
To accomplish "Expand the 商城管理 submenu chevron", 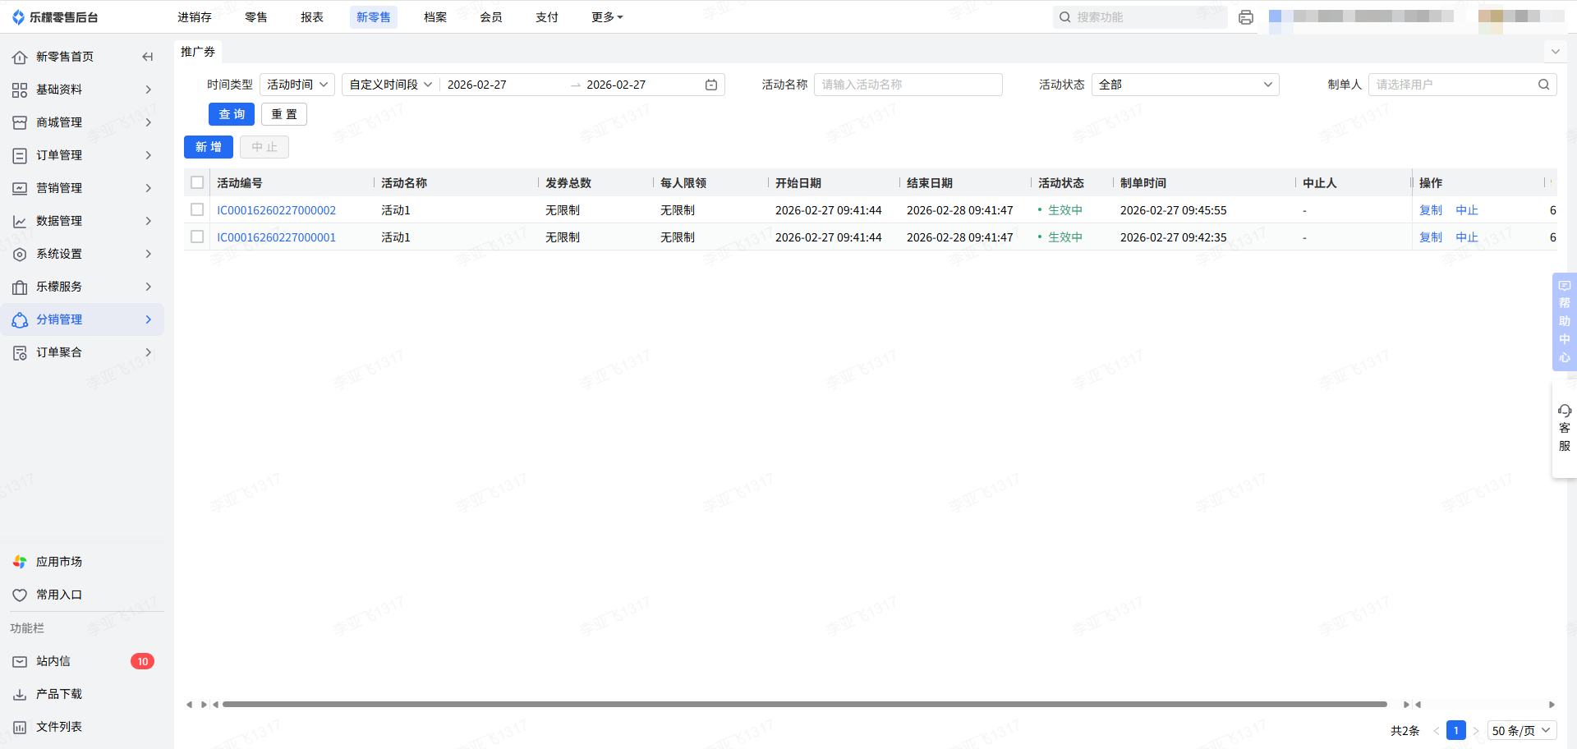I will click(149, 122).
